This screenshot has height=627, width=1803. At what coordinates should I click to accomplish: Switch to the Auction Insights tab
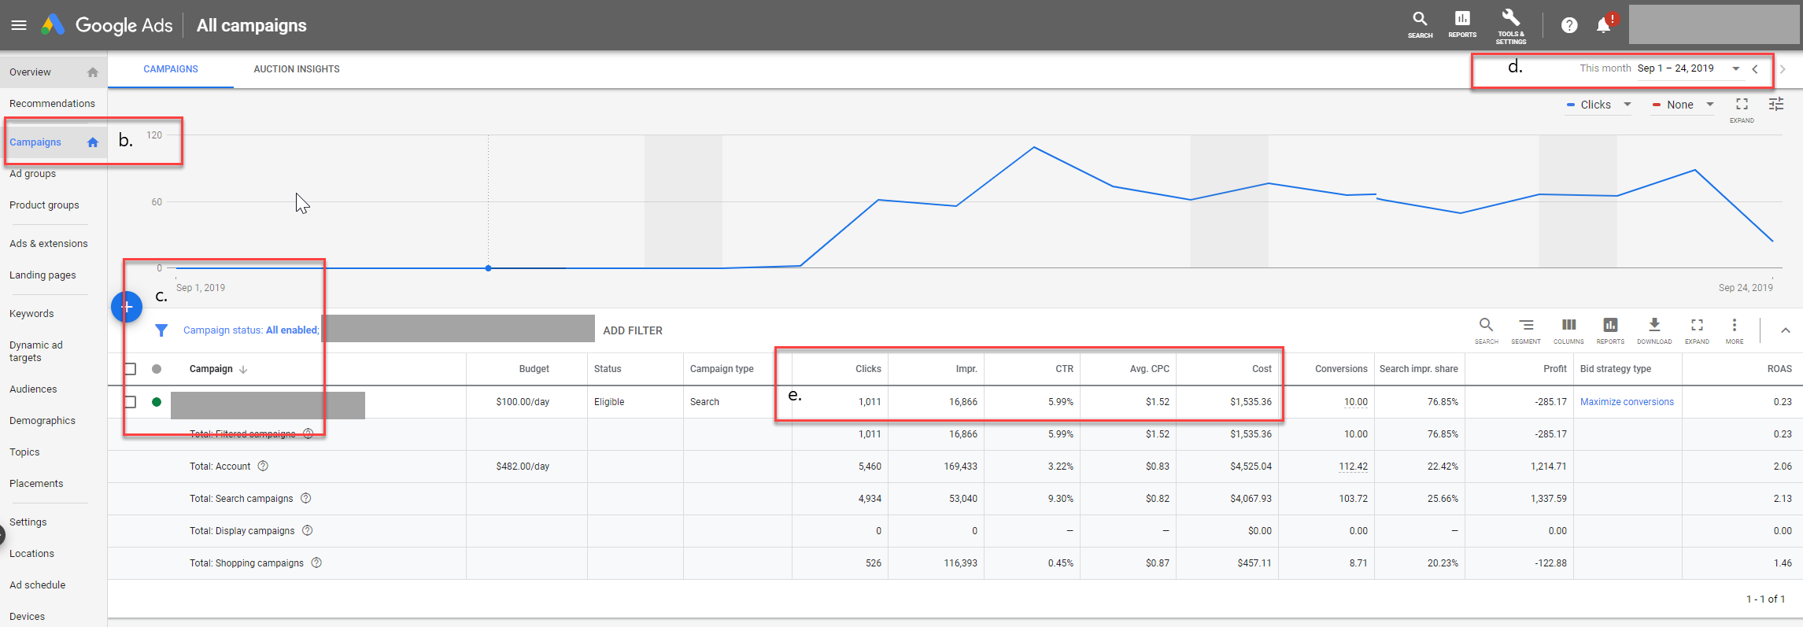tap(297, 69)
